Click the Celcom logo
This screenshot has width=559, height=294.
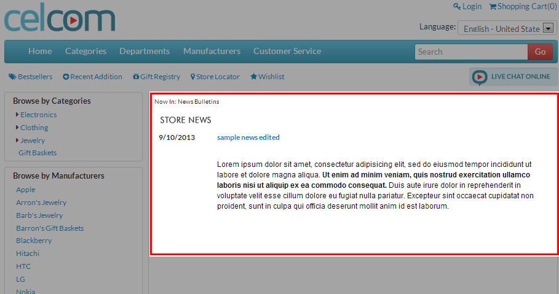click(60, 17)
